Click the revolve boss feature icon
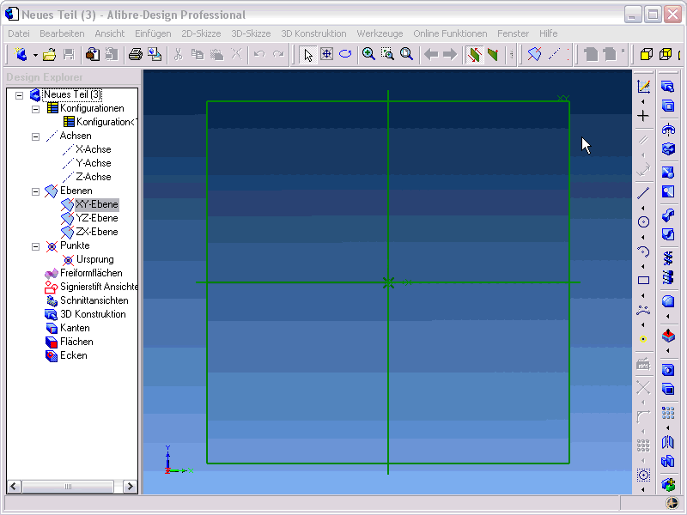This screenshot has height=515, width=687. [x=668, y=130]
